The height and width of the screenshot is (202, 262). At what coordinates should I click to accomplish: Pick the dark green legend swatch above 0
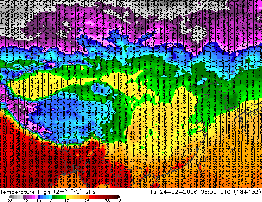[53, 197]
